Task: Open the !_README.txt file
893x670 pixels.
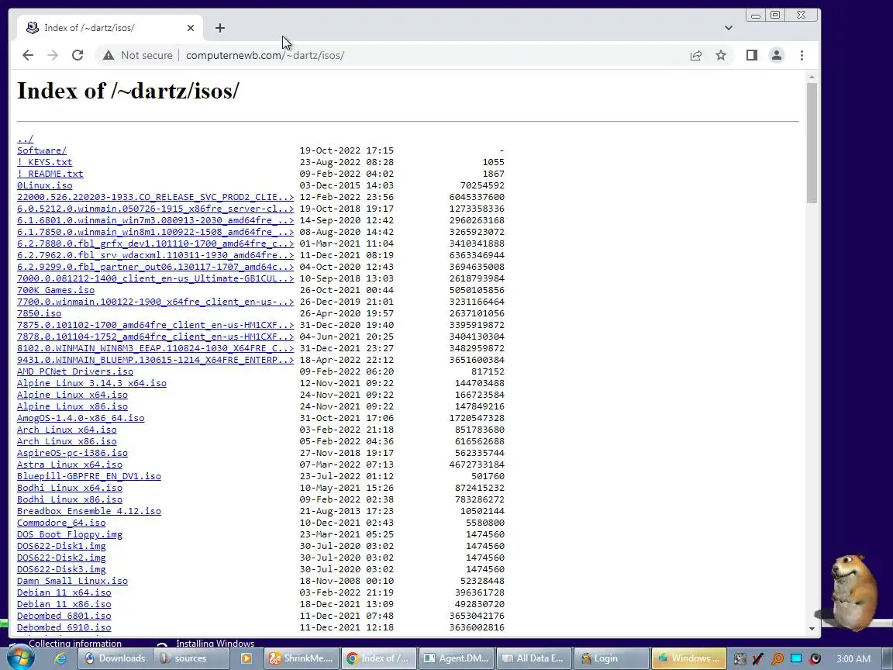Action: click(x=50, y=174)
